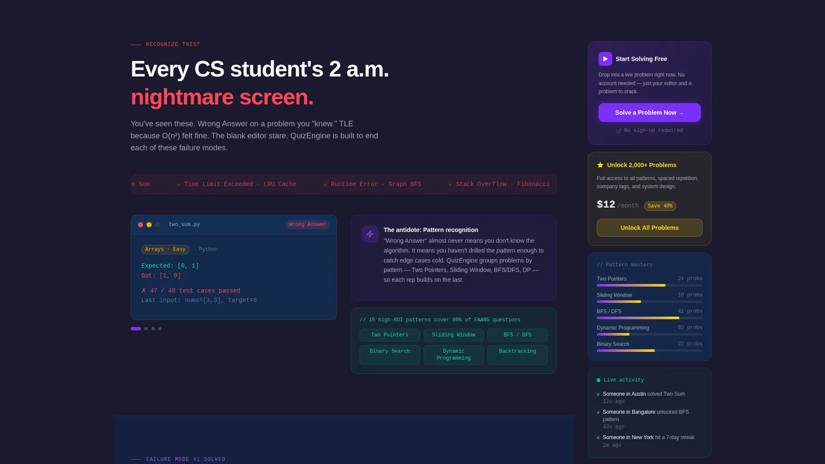Click the yellow window dot in two_sum.py editor
This screenshot has width=825, height=464.
click(149, 225)
